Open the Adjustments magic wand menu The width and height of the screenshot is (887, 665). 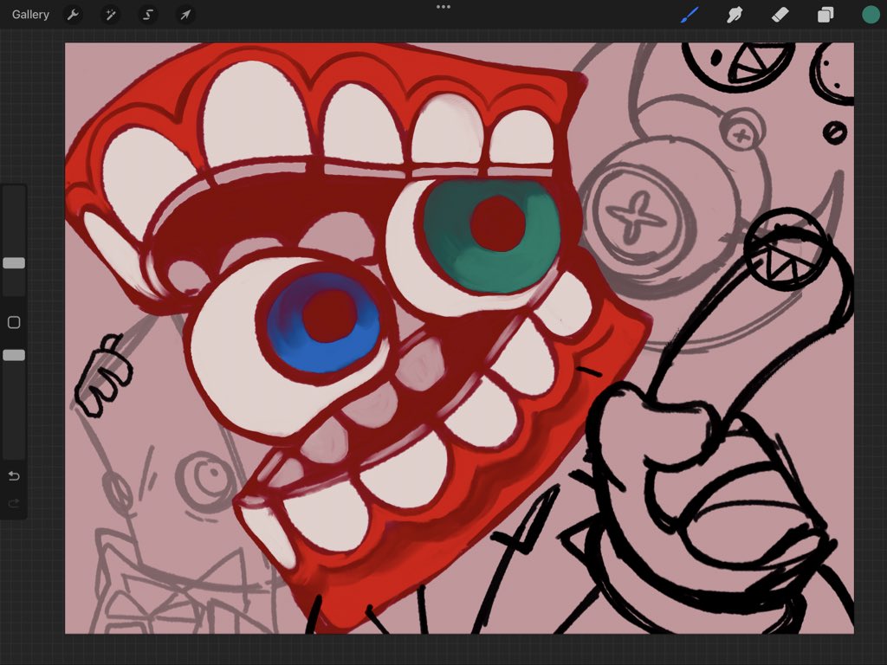point(110,15)
